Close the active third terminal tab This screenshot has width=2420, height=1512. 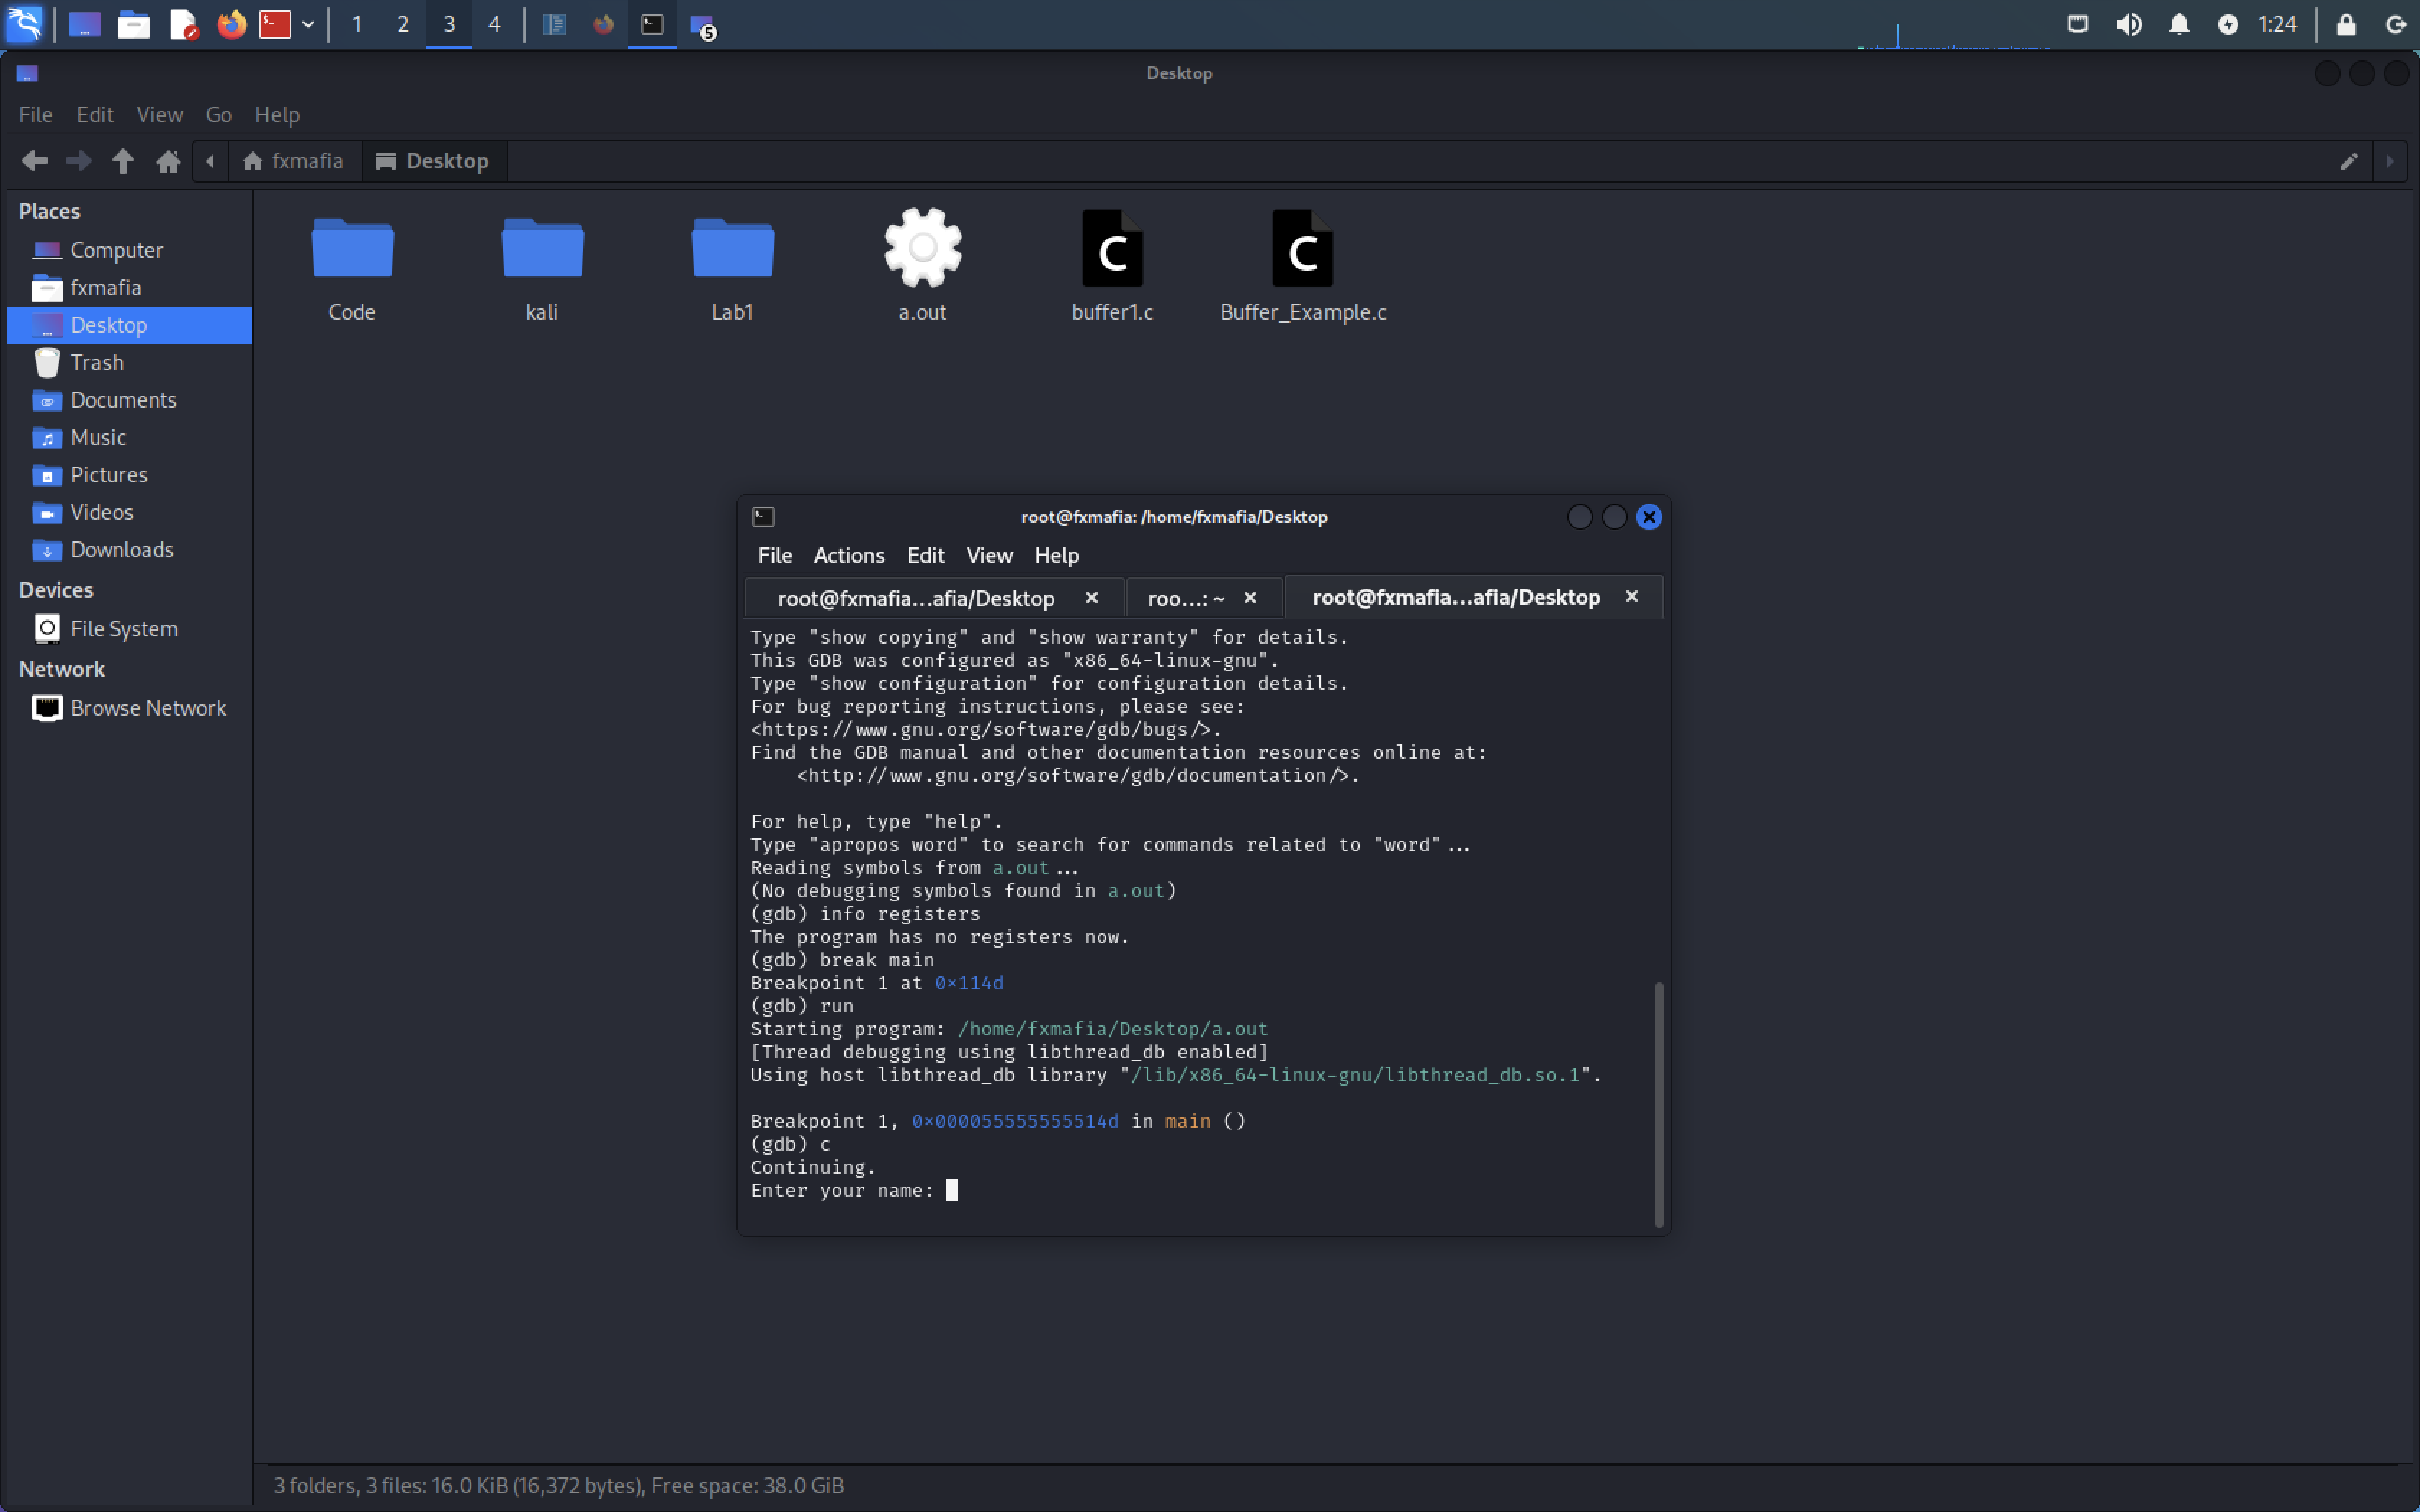point(1632,596)
